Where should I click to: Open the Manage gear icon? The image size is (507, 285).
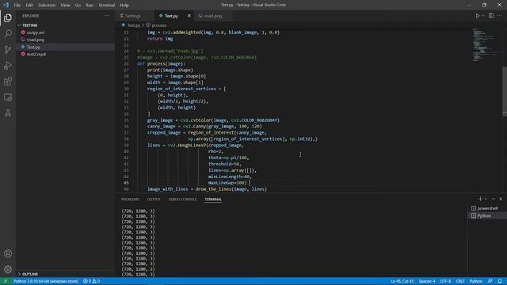[x=8, y=269]
